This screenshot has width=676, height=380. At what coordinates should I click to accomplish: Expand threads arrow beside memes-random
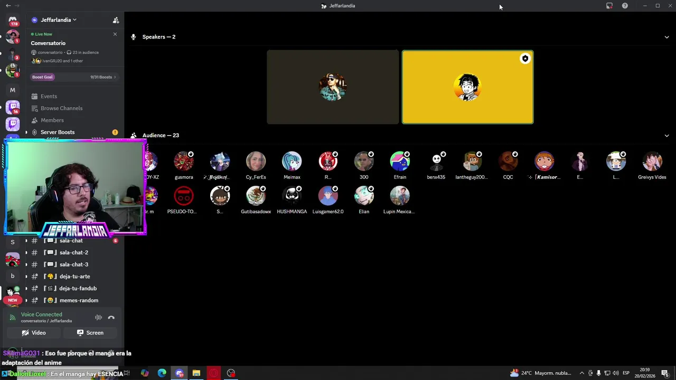point(26,300)
